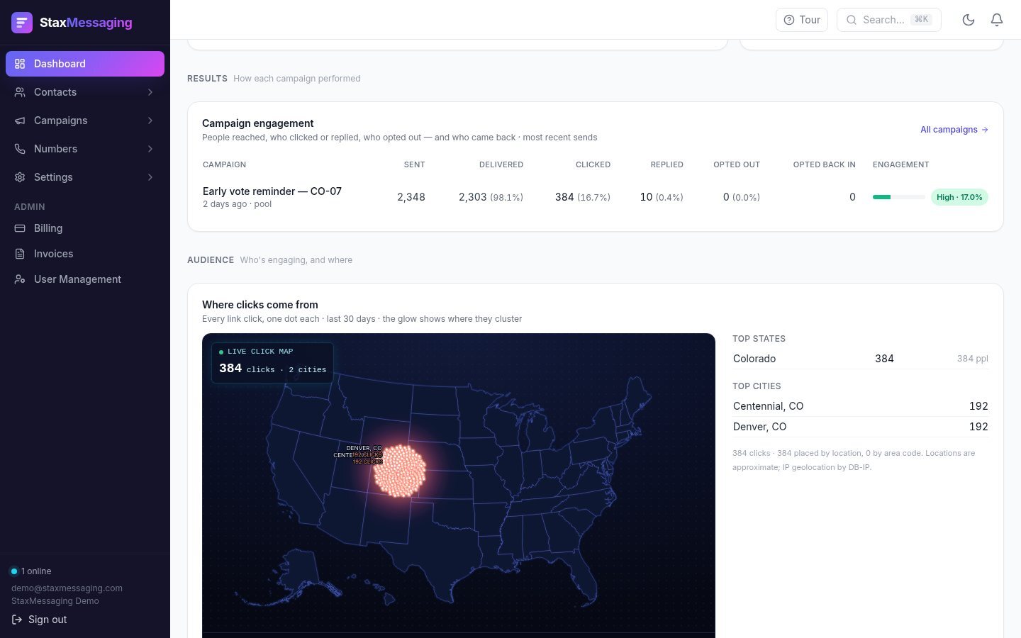Click the Live Click Map badge
1021x638 pixels.
tap(272, 362)
